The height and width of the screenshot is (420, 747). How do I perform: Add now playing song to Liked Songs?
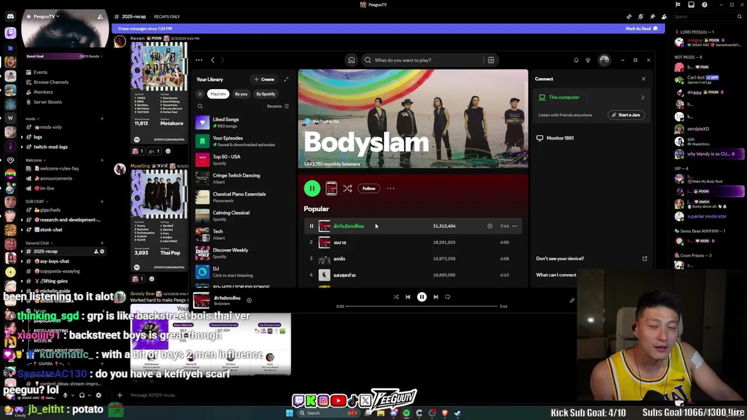(249, 300)
